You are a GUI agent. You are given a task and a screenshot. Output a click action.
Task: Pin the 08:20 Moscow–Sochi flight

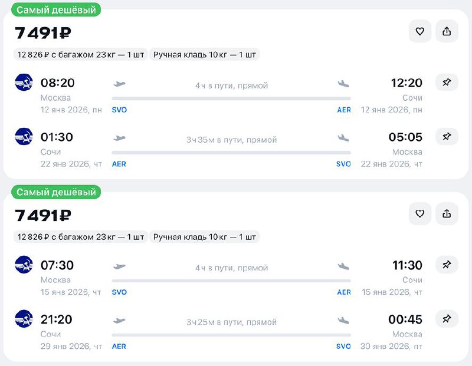(447, 83)
